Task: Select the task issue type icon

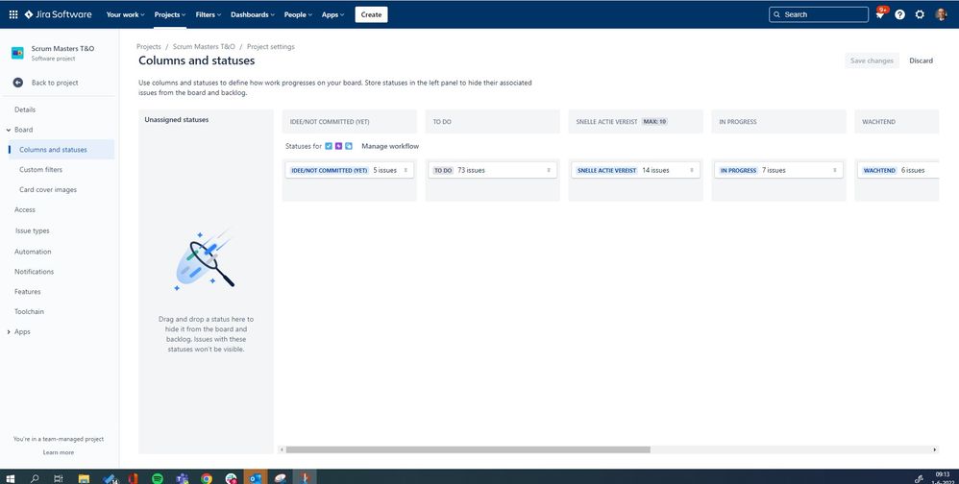Action: (x=329, y=146)
